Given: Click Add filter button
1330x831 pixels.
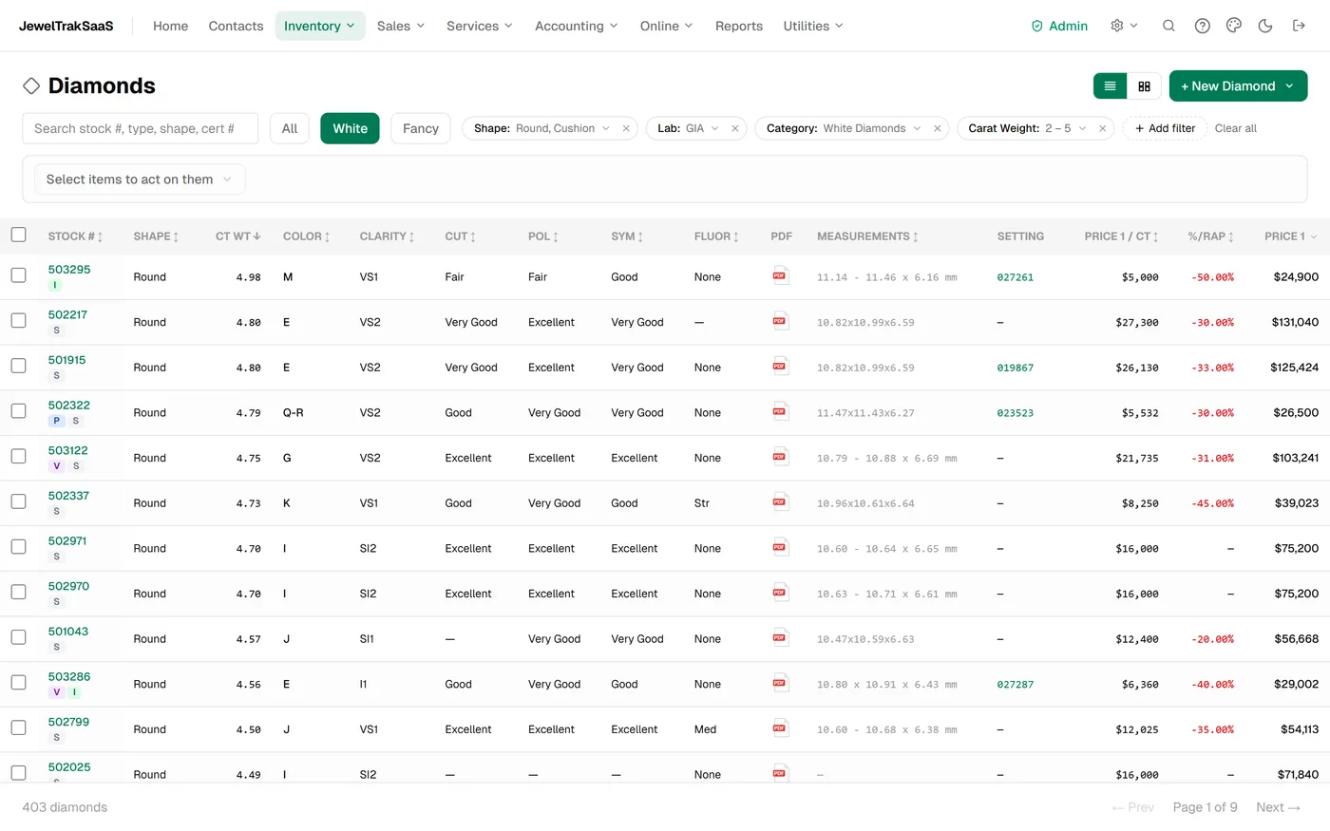Looking at the screenshot, I should coord(1165,128).
